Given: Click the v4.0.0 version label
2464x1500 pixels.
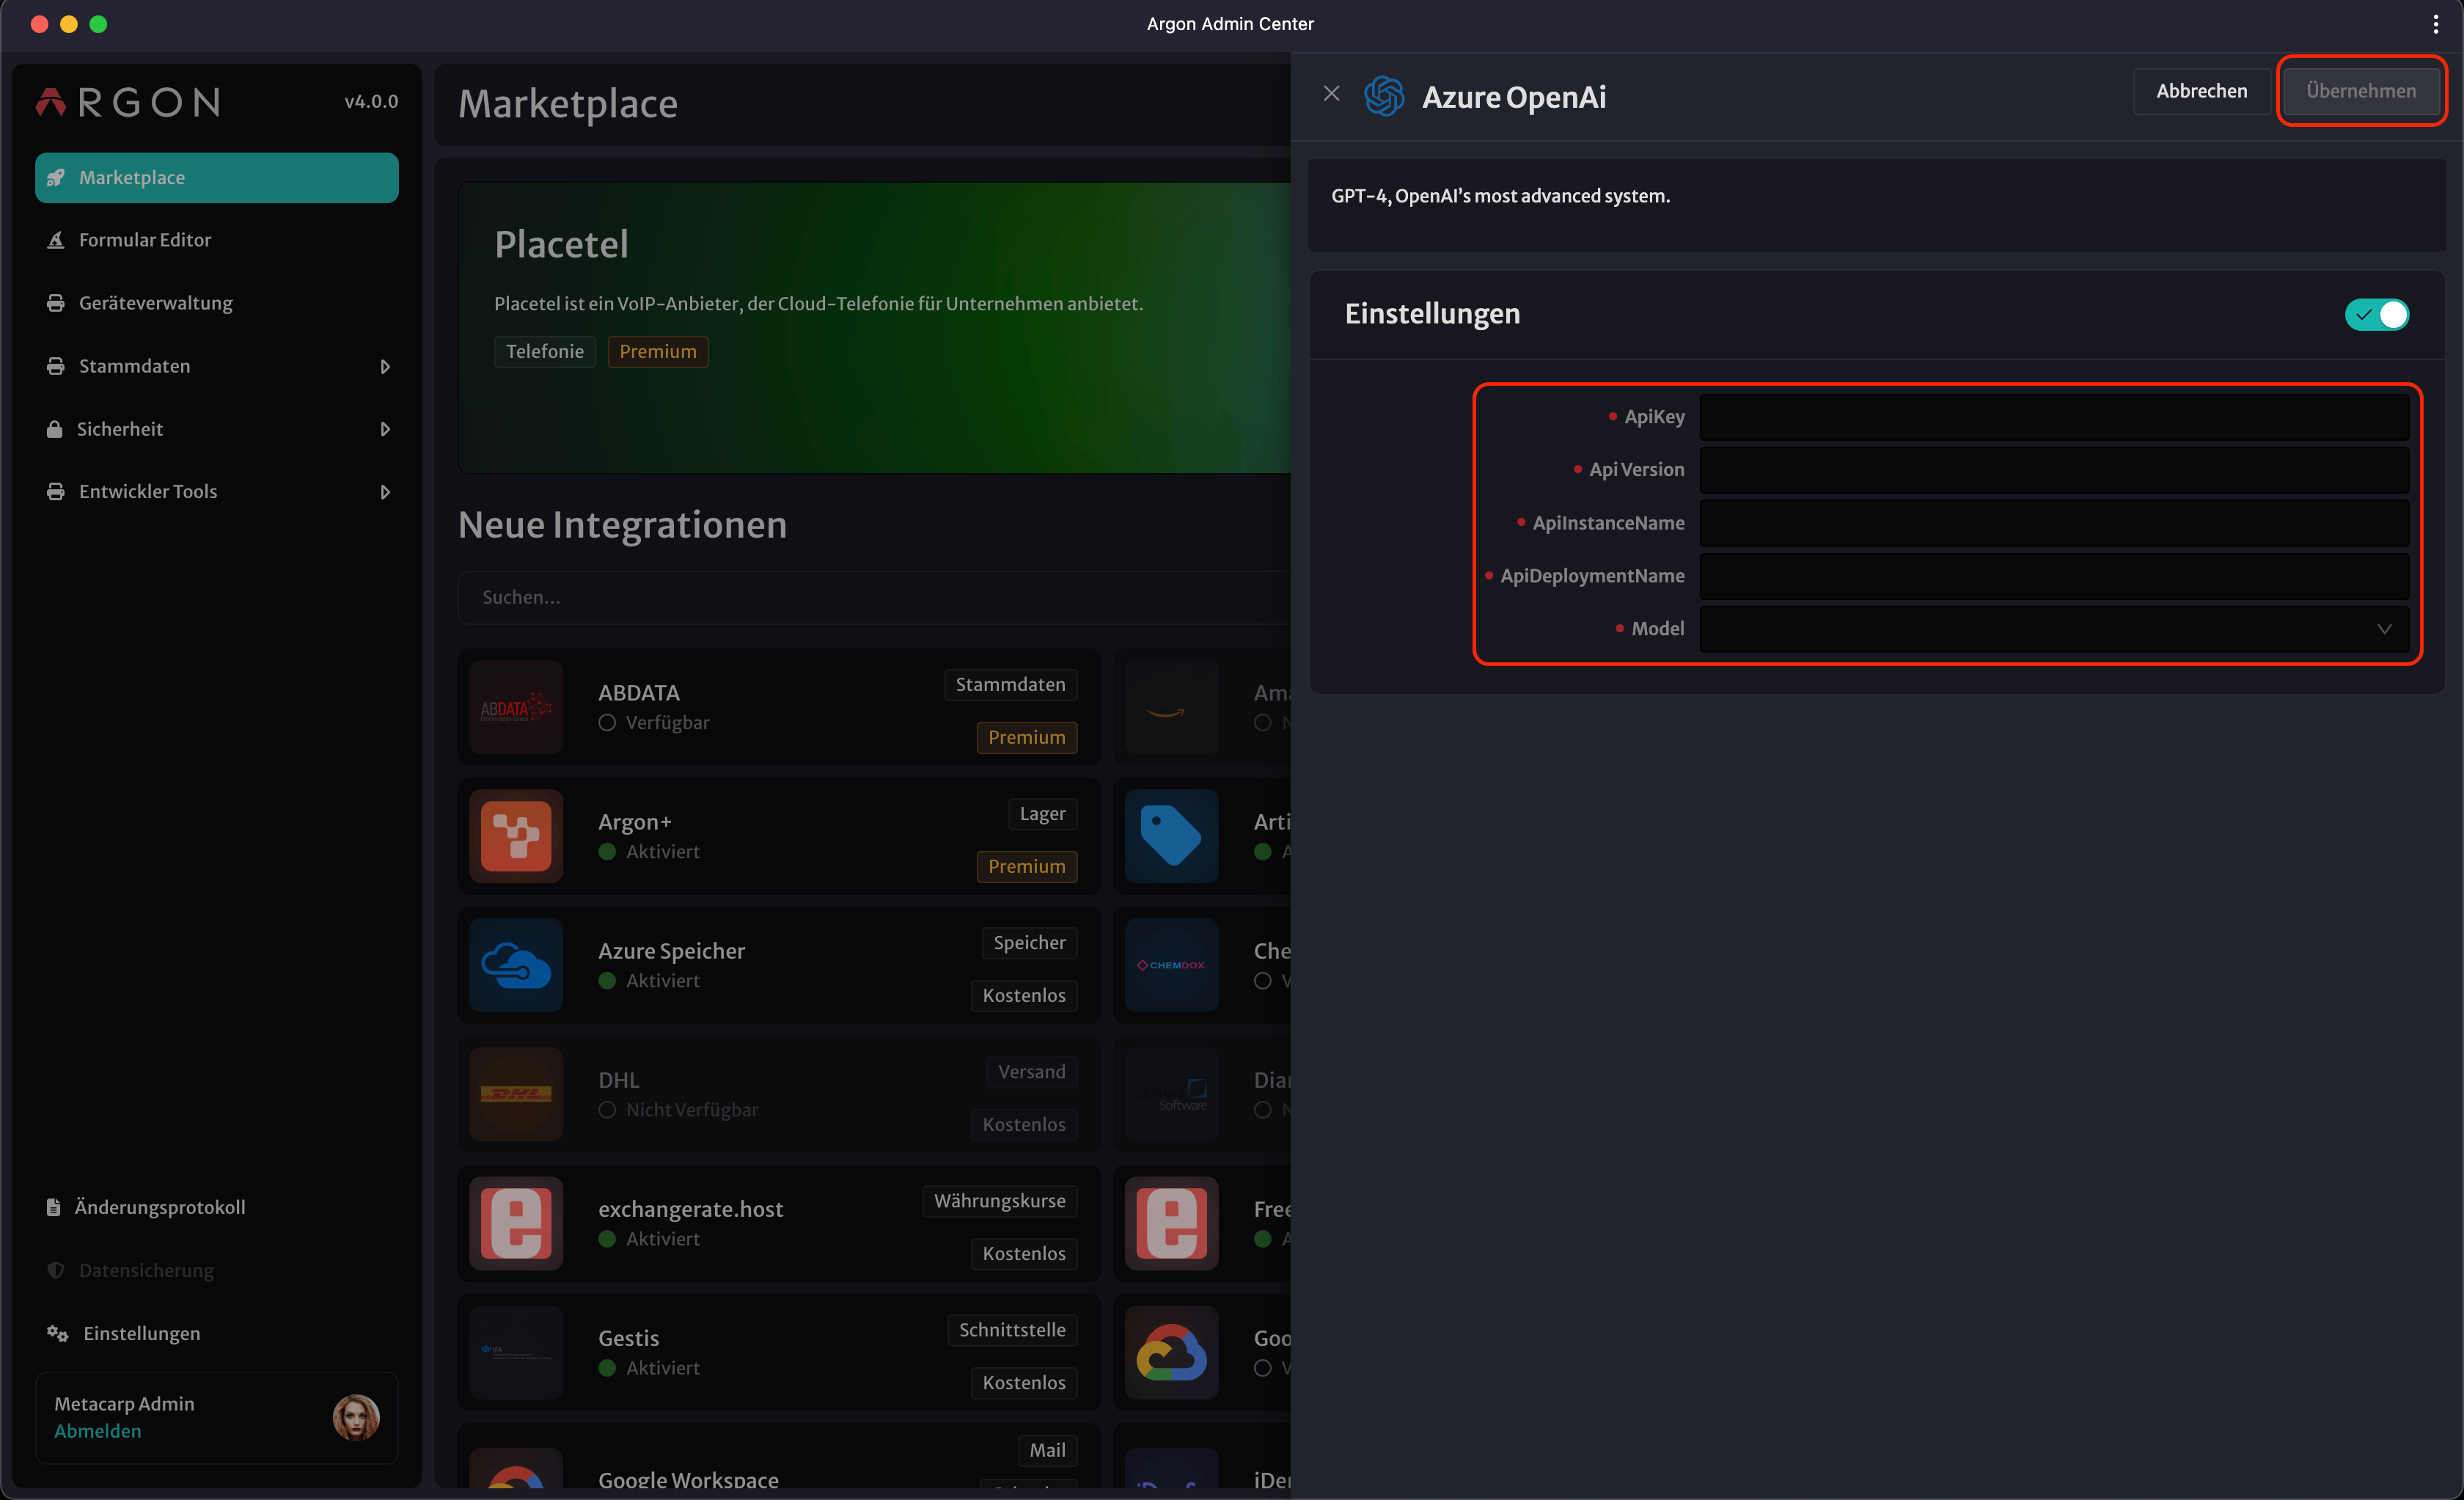Looking at the screenshot, I should pos(371,101).
